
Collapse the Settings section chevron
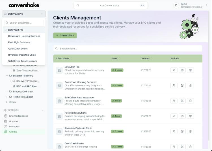[42, 111]
